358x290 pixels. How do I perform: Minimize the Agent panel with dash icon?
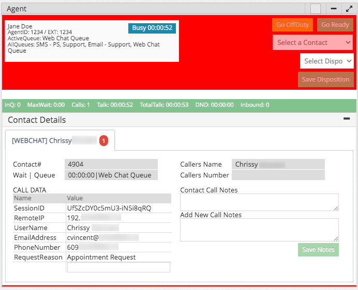[x=334, y=9]
